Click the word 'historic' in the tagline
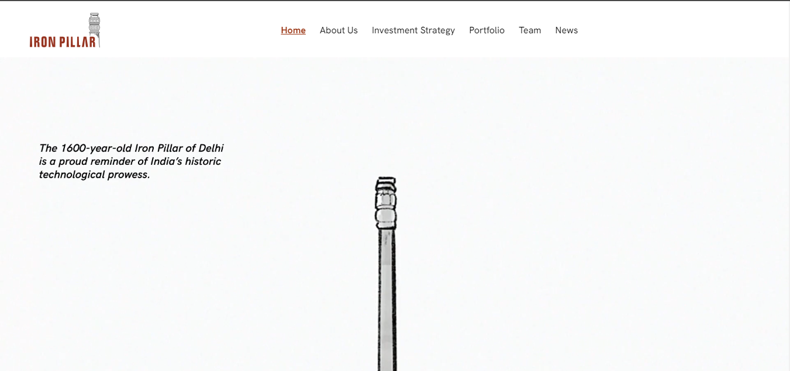 click(204, 161)
